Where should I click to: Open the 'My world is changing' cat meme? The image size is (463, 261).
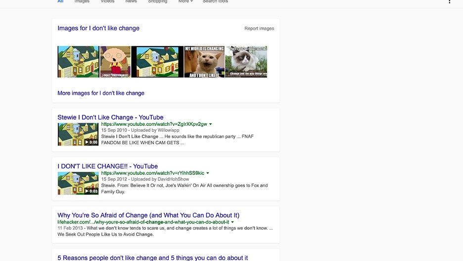(204, 62)
